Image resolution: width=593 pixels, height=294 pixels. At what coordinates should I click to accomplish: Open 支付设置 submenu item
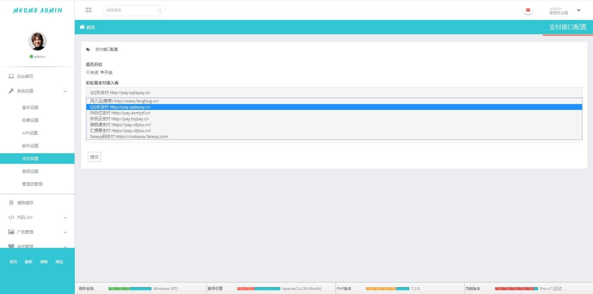tap(37, 159)
